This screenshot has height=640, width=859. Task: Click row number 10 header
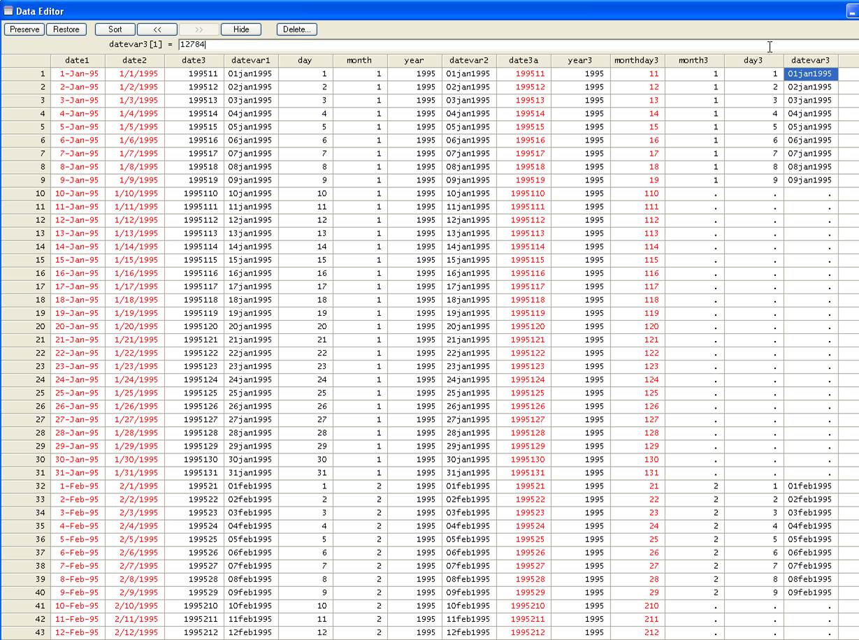coord(26,194)
